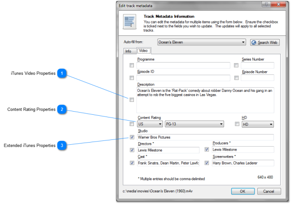Click the help question mark in title bar

[x=267, y=5]
